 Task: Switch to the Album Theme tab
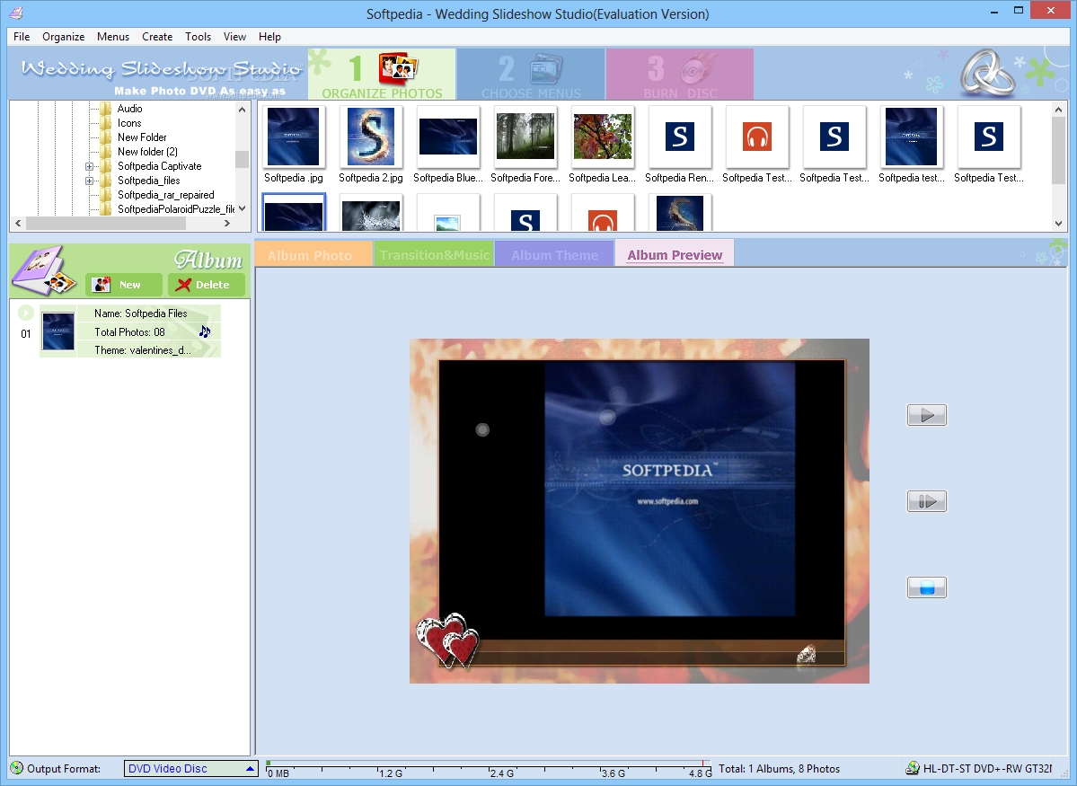[x=554, y=253]
